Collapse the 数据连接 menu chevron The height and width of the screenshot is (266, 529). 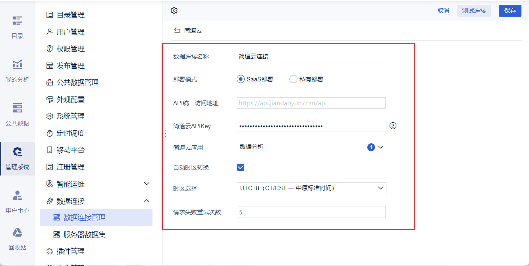(x=147, y=201)
